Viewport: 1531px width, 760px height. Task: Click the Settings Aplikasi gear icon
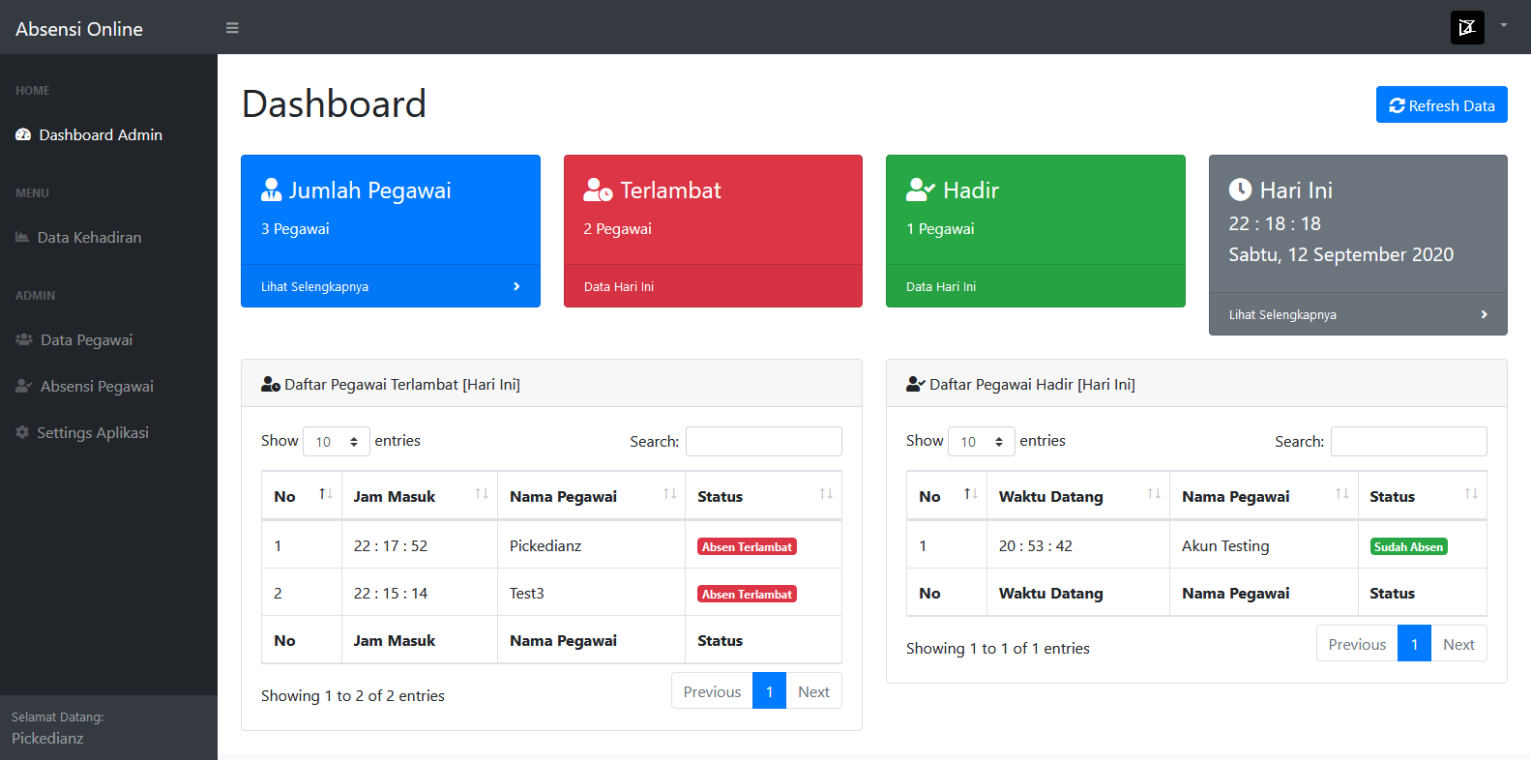click(x=22, y=432)
